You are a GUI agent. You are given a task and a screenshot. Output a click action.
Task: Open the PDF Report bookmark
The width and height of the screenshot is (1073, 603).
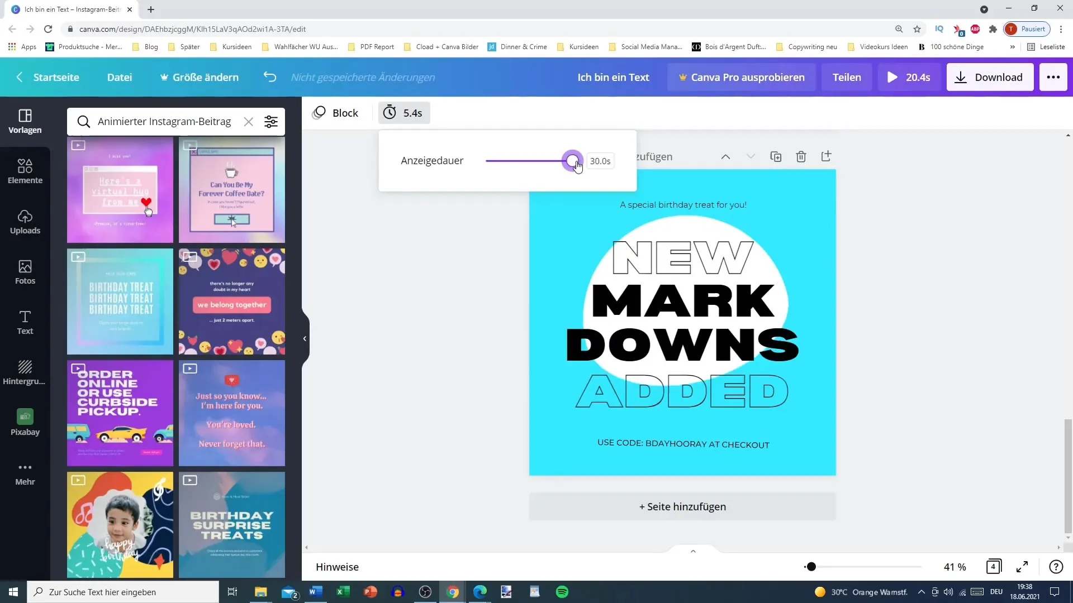(371, 47)
